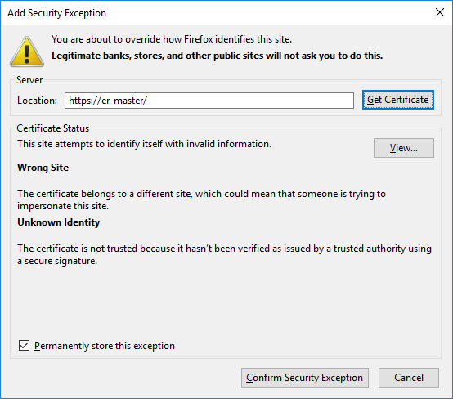Click the Location label text
453x399 pixels.
tap(38, 101)
